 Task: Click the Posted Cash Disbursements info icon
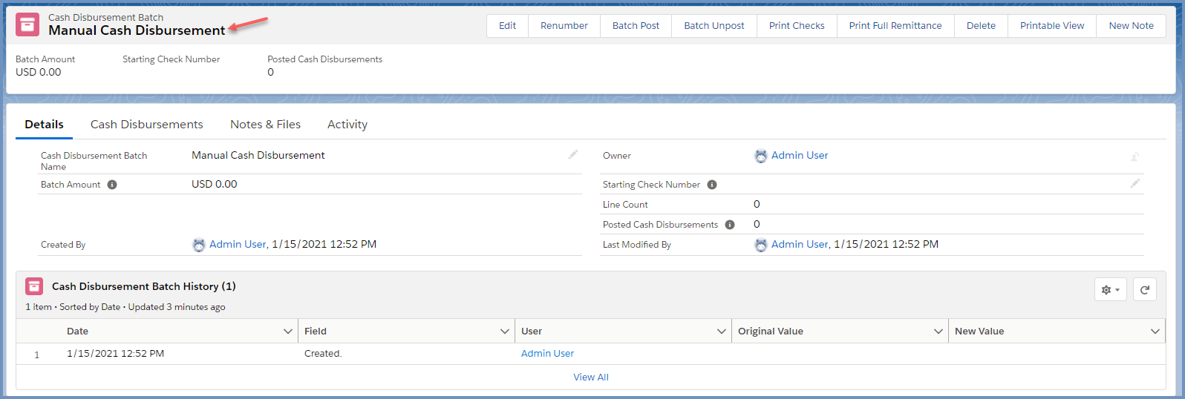pos(730,225)
